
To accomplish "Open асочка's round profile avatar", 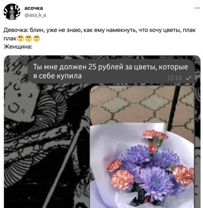I will click(12, 12).
